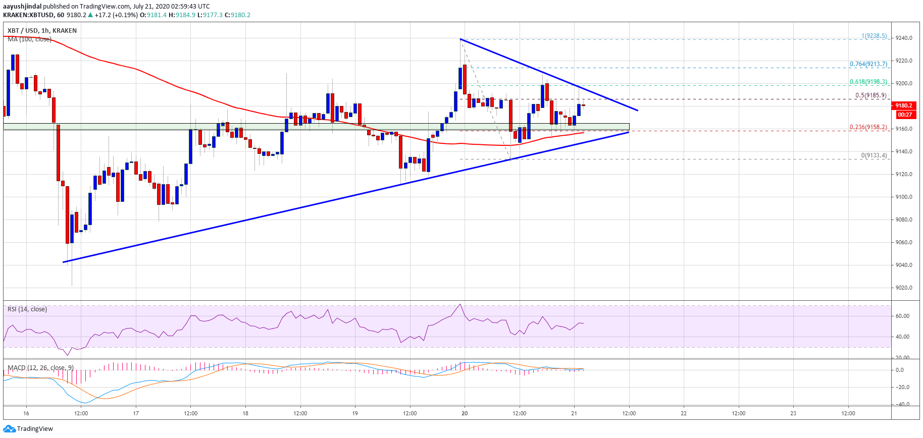The height and width of the screenshot is (438, 923).
Task: Open the aayushjindal author name
Action: [22, 7]
